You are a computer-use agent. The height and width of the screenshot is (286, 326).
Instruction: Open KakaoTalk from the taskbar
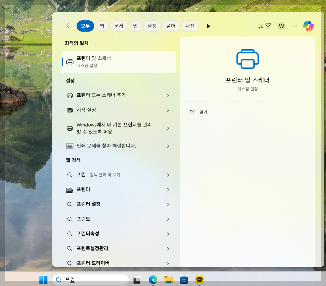[x=199, y=280]
